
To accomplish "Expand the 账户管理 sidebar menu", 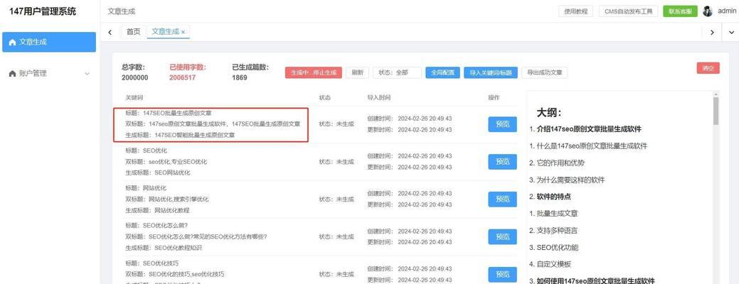I will click(87, 74).
